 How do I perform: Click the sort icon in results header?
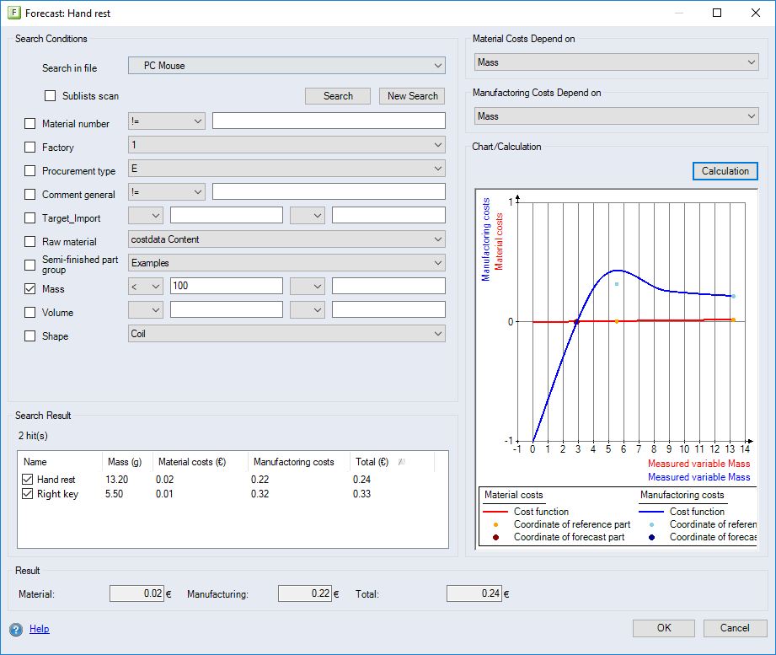tap(402, 462)
